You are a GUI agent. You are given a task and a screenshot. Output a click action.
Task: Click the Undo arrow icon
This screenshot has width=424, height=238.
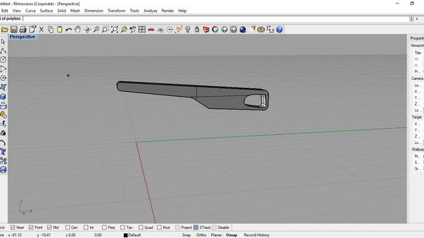tap(69, 29)
